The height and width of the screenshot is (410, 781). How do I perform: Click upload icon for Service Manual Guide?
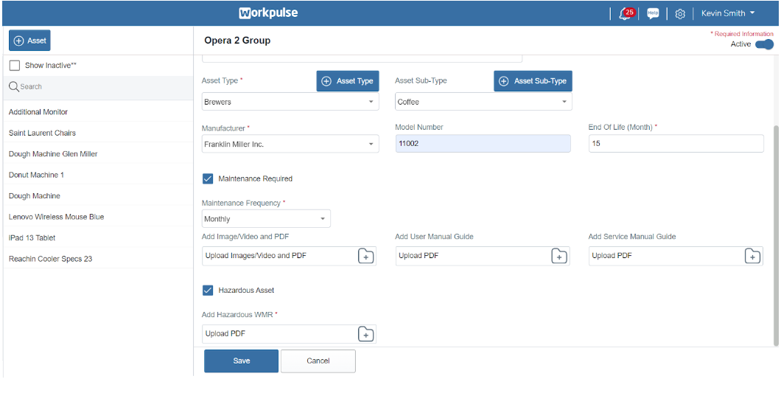click(752, 256)
